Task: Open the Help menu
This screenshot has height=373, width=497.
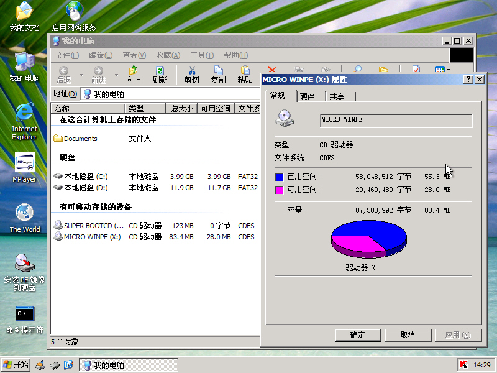Action: [x=236, y=55]
